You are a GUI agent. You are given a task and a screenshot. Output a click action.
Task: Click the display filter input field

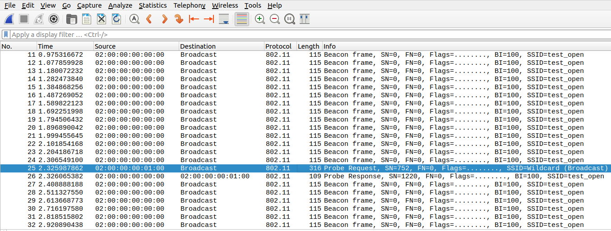click(x=271, y=35)
